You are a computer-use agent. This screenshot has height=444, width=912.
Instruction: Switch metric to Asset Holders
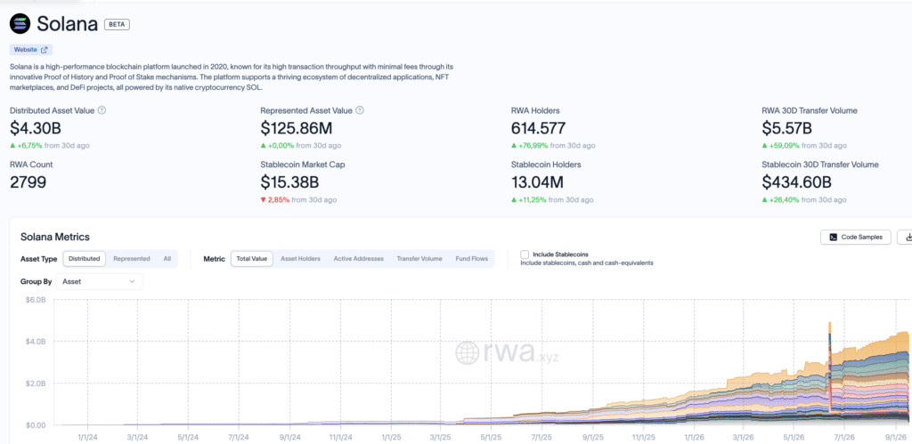pyautogui.click(x=300, y=259)
